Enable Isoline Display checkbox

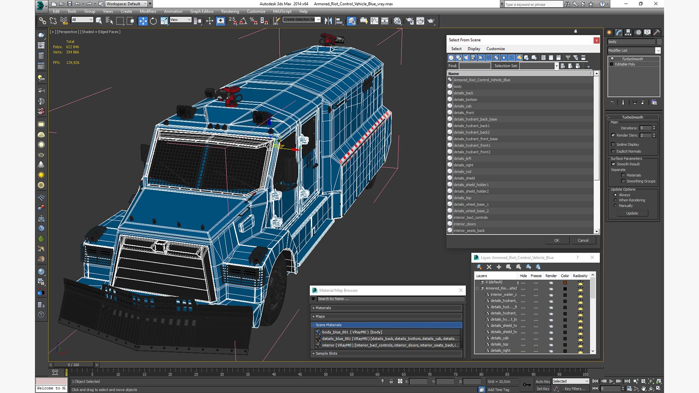(613, 144)
